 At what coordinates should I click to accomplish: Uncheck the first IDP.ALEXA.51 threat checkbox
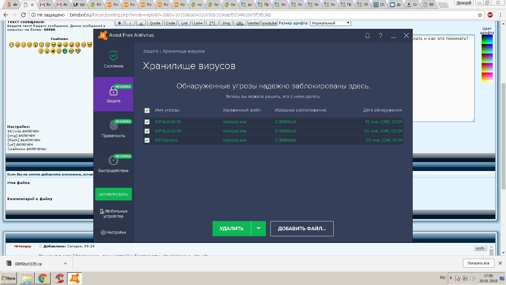[147, 122]
